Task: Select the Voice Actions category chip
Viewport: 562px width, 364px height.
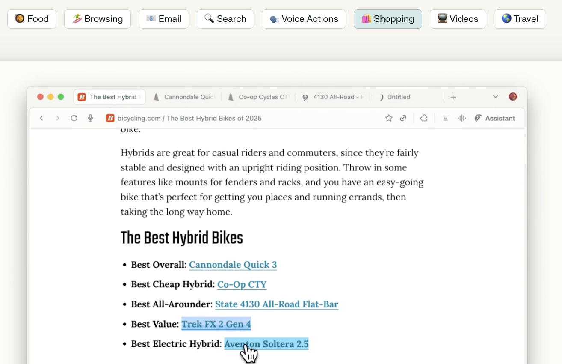Action: 304,19
